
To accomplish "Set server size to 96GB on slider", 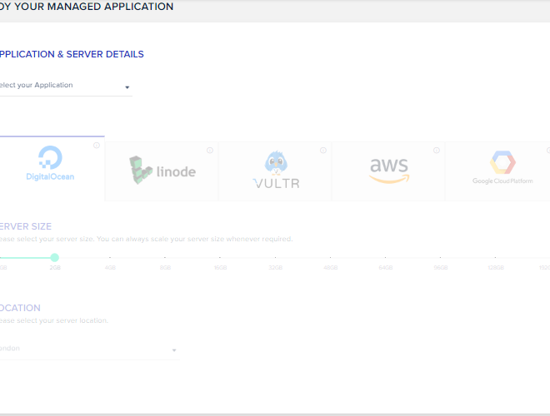I will [x=440, y=258].
